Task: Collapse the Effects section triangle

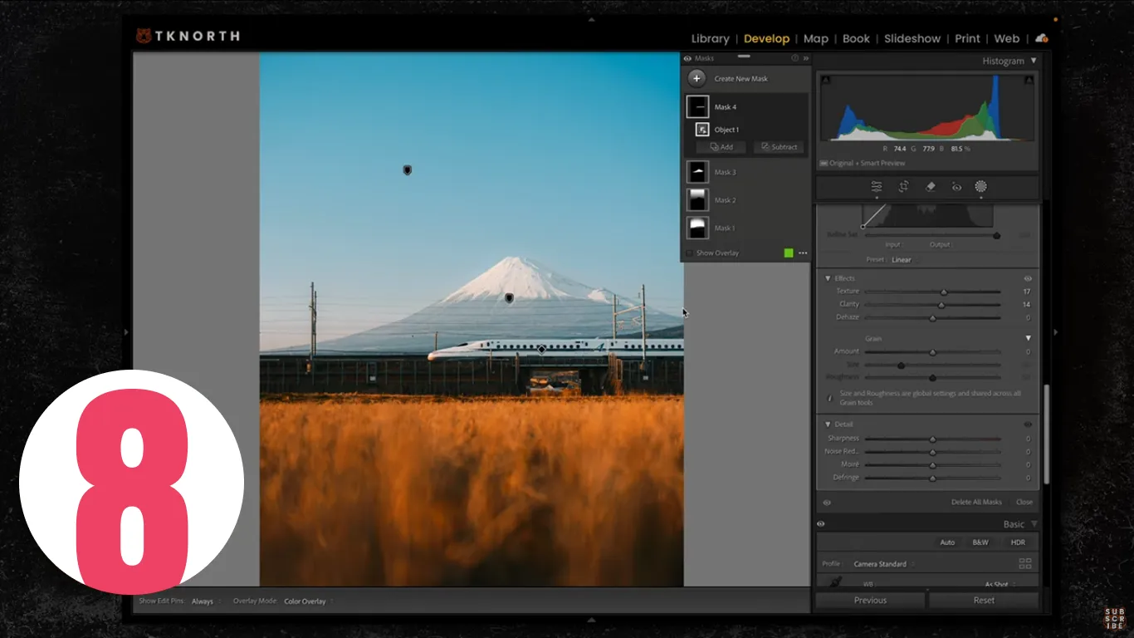Action: tap(828, 278)
